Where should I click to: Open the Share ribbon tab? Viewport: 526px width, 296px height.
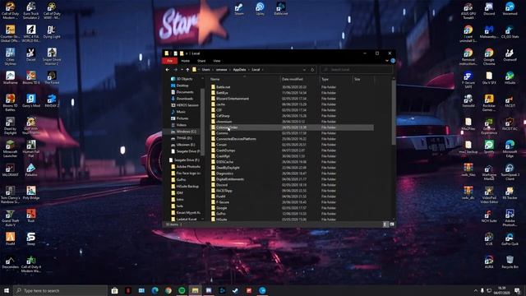(201, 61)
